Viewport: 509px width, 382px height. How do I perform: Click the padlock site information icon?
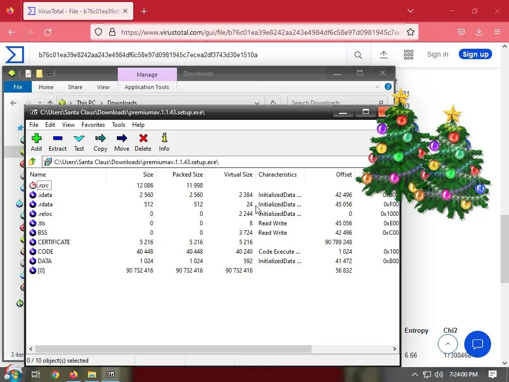pyautogui.click(x=112, y=32)
